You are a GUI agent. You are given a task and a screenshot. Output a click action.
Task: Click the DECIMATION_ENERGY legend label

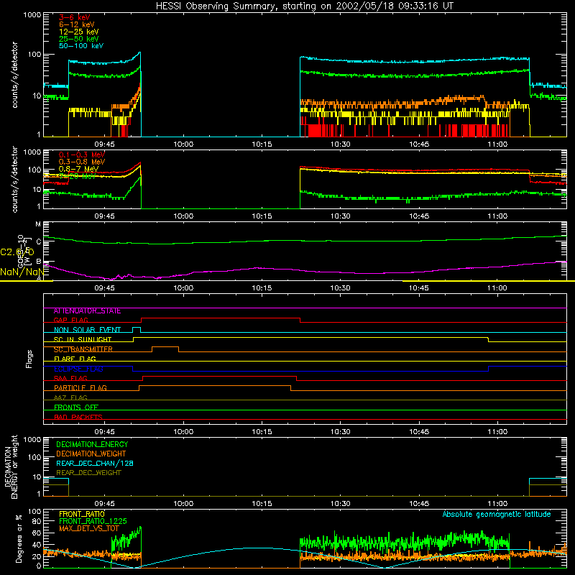coord(92,444)
